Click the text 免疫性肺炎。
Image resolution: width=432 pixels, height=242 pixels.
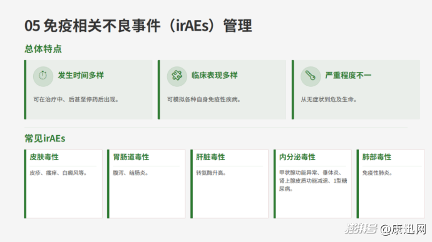(377, 173)
